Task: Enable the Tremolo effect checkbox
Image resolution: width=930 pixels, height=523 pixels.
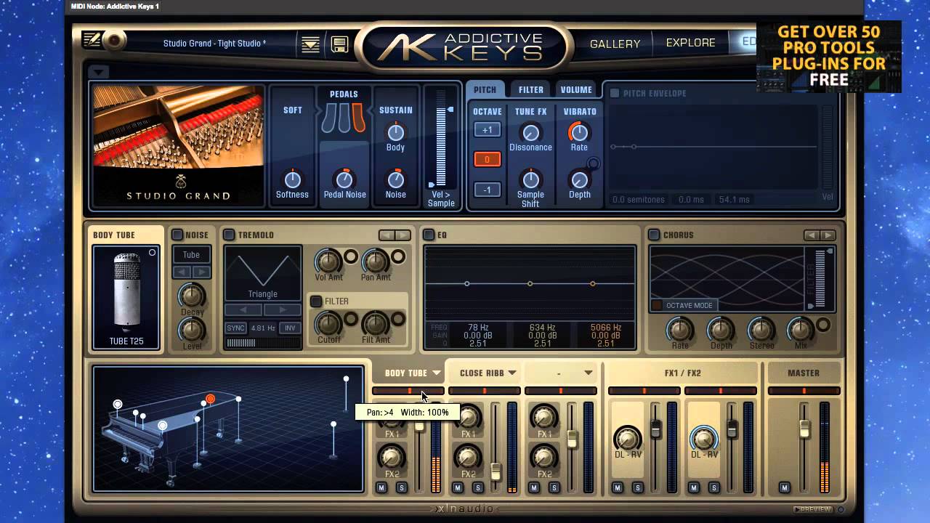Action: point(229,235)
